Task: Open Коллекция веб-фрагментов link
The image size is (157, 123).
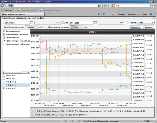Action: [x=52, y=10]
